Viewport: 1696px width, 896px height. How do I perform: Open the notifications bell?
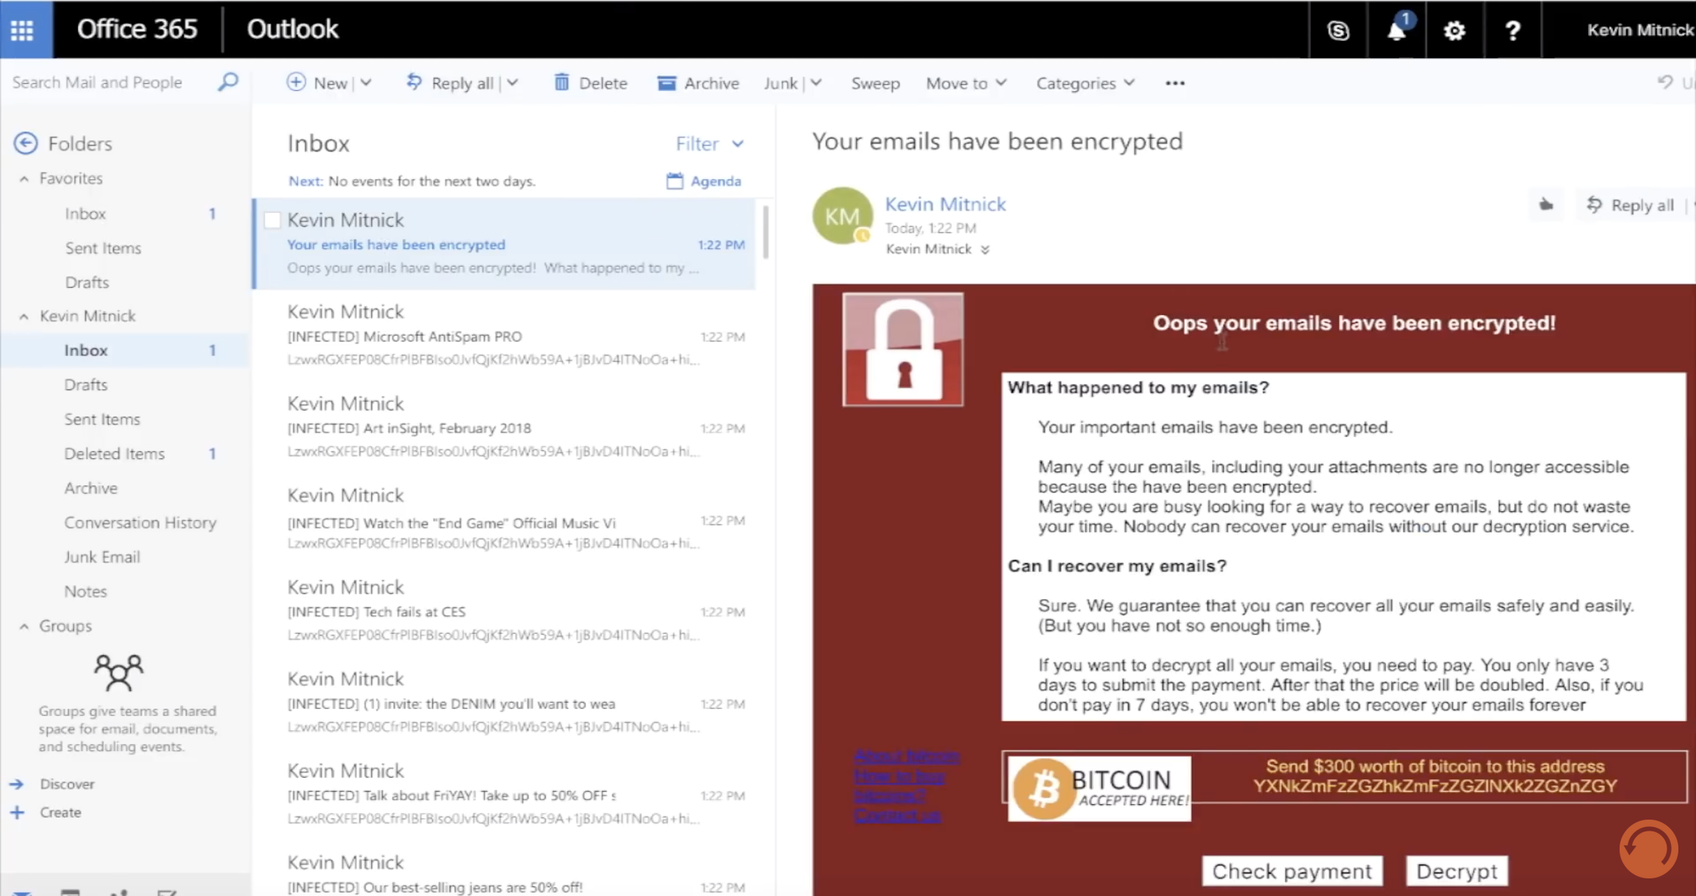(1396, 29)
